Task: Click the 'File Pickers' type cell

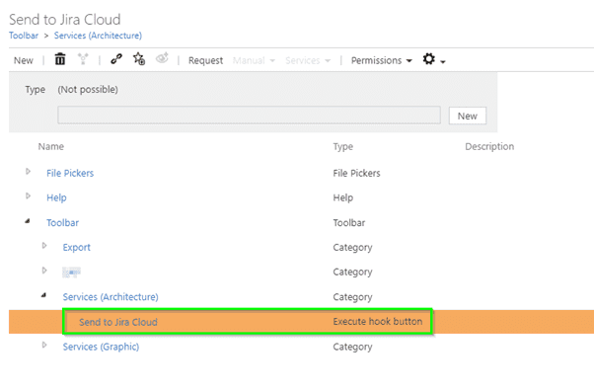Action: click(356, 173)
